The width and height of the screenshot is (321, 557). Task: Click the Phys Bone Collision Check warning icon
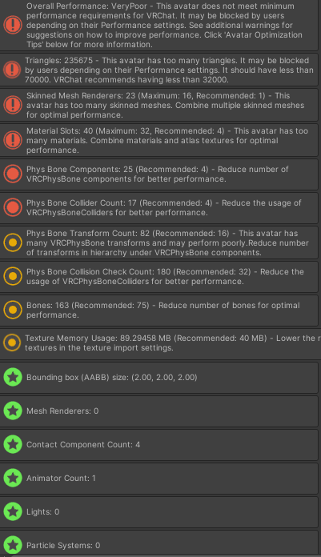point(13,276)
